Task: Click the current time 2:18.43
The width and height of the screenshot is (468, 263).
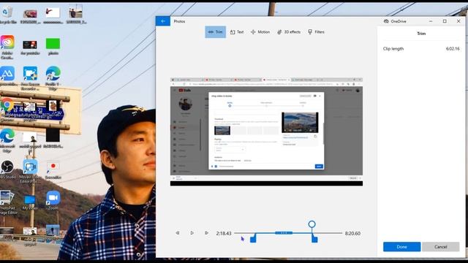Action: click(224, 233)
